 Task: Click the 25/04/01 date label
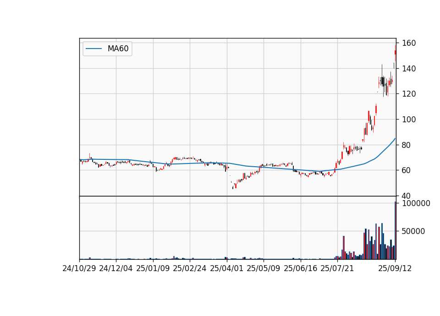227,268
